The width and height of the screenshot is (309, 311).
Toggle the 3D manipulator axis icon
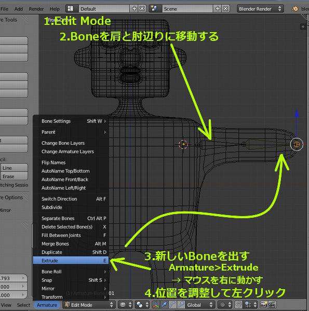156,305
